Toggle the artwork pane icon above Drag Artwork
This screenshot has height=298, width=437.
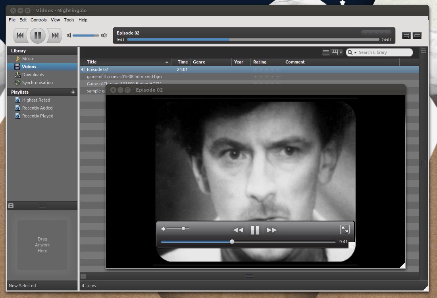pyautogui.click(x=11, y=206)
